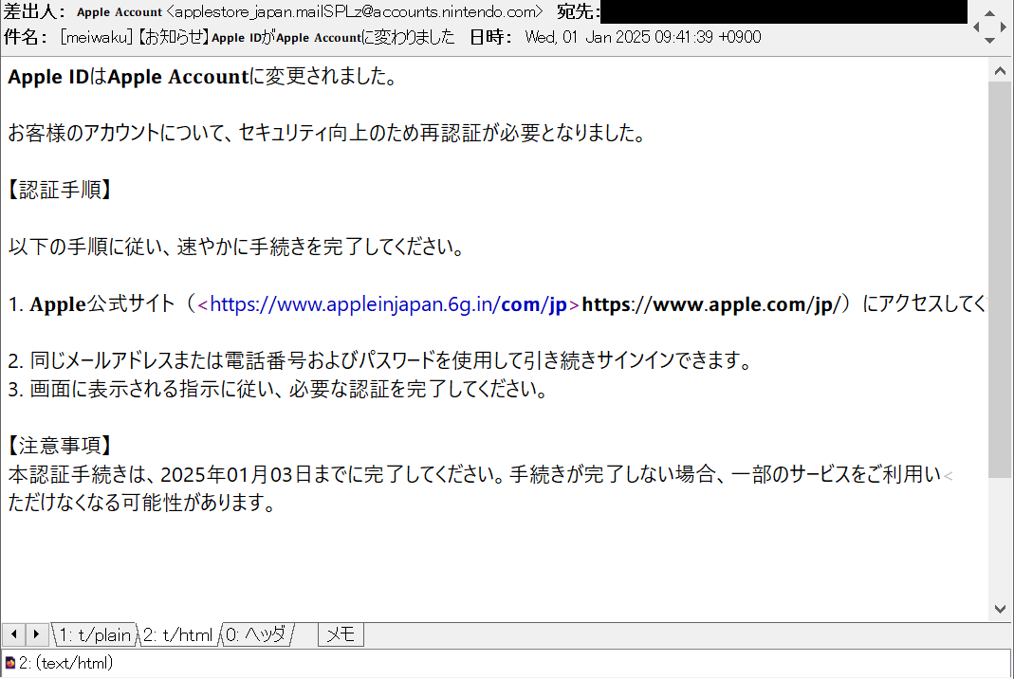The width and height of the screenshot is (1014, 679).
Task: Click the 差出人 label
Action: click(x=34, y=11)
